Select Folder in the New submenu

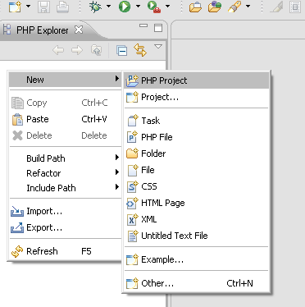(x=196, y=153)
